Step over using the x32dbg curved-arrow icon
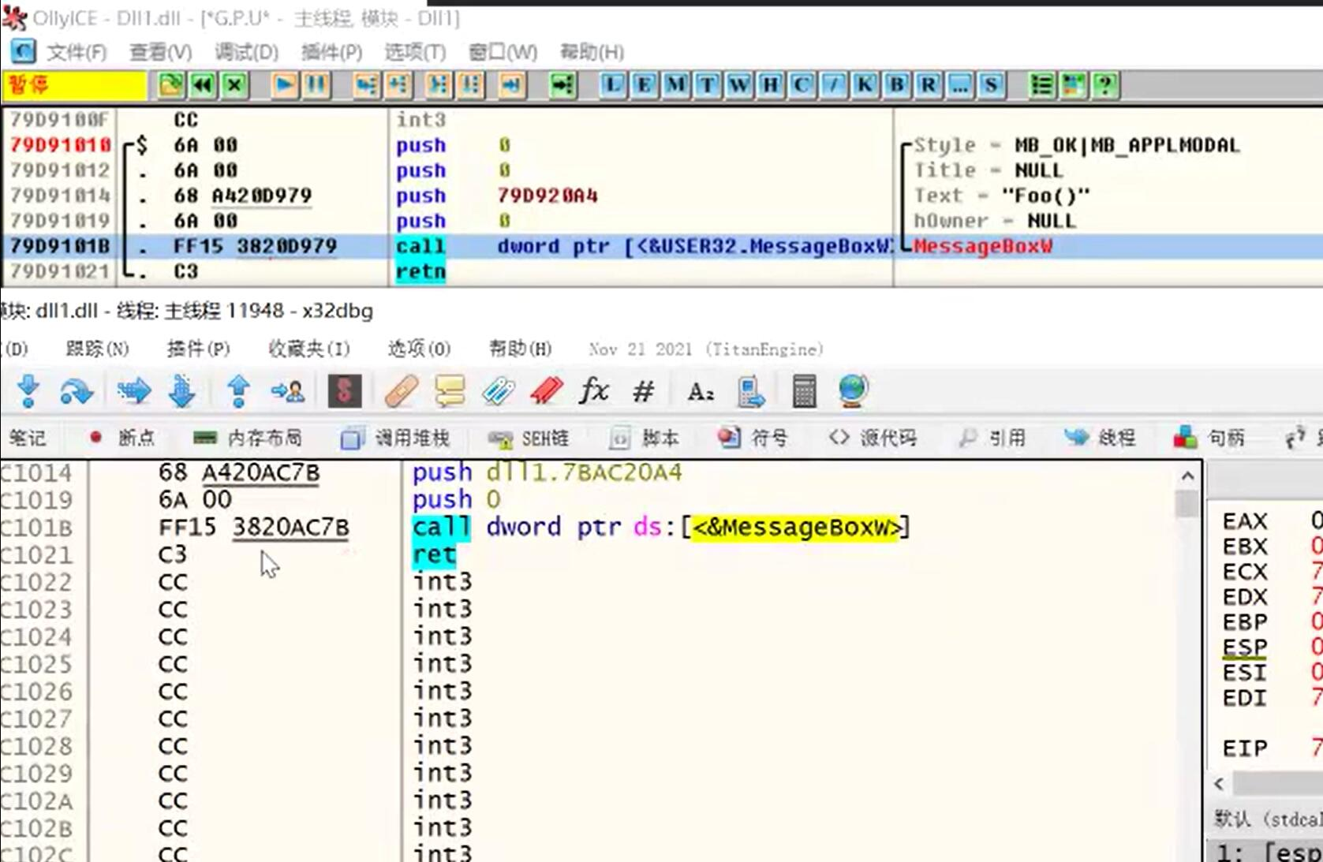 click(76, 390)
